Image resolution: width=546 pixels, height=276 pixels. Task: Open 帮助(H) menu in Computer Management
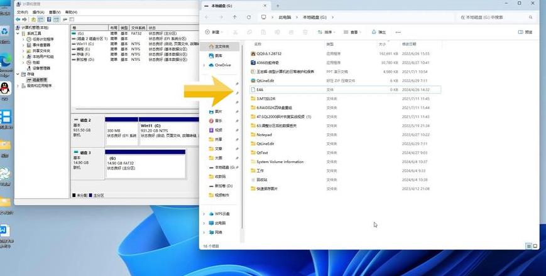pyautogui.click(x=71, y=12)
